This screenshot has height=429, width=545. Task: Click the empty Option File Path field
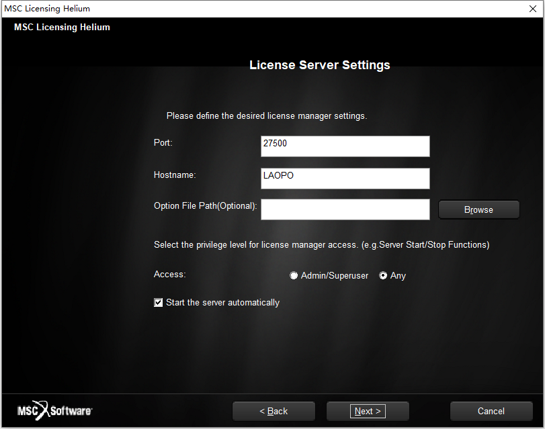345,209
